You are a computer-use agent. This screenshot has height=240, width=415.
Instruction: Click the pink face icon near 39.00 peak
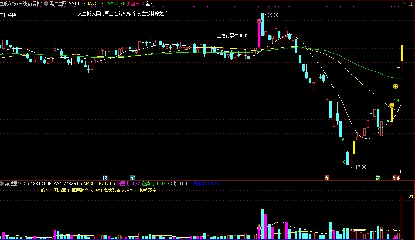pyautogui.click(x=259, y=21)
